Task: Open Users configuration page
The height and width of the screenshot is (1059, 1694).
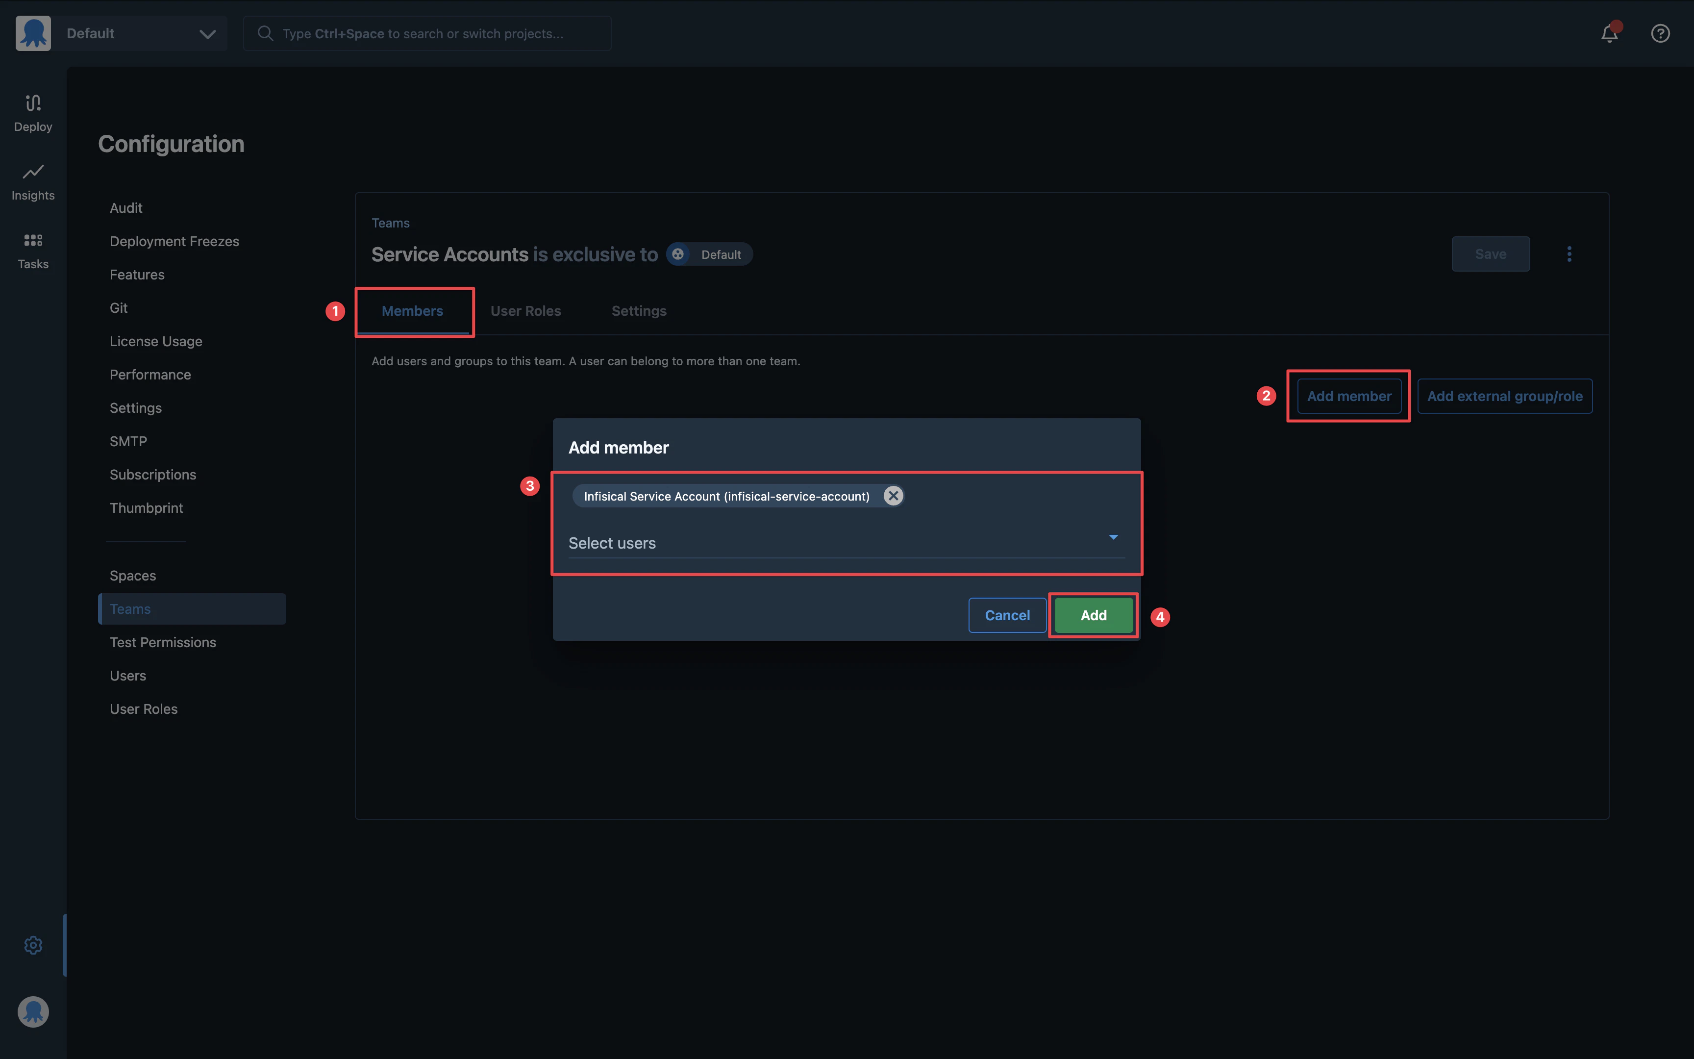Action: pyautogui.click(x=128, y=676)
